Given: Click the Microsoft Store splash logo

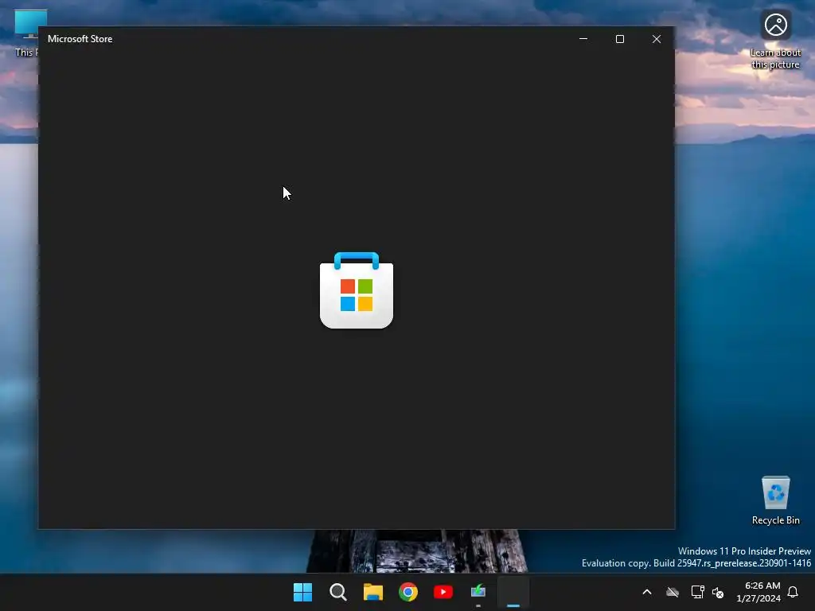Looking at the screenshot, I should [357, 290].
